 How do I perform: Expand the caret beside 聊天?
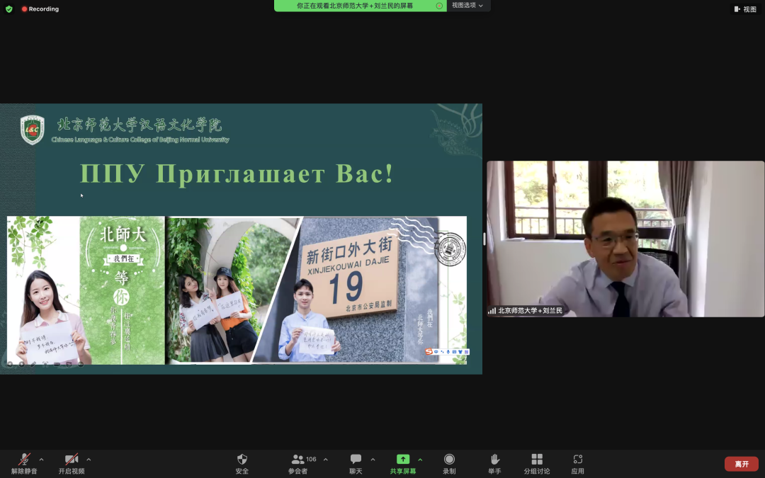click(373, 460)
